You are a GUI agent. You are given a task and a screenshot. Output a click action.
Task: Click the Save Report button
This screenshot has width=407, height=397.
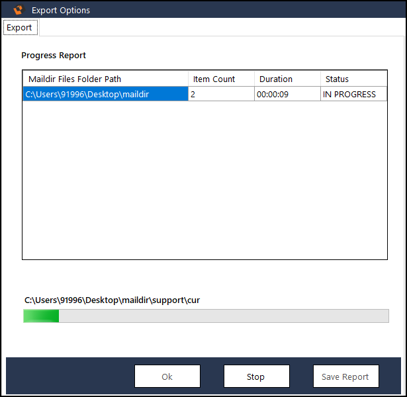tap(345, 376)
